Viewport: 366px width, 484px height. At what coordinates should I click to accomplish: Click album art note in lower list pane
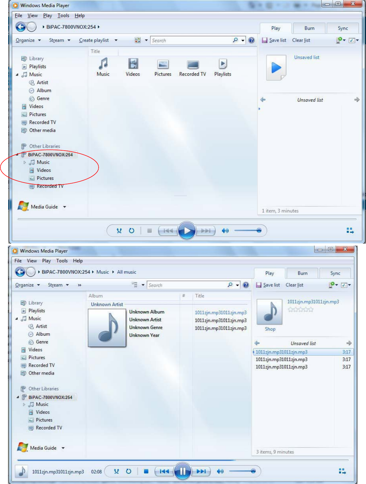269,312
